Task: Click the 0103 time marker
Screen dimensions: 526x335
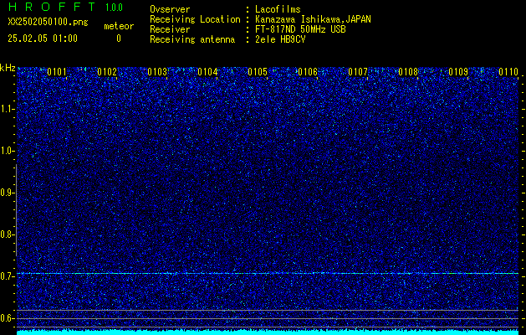Action: pos(157,72)
